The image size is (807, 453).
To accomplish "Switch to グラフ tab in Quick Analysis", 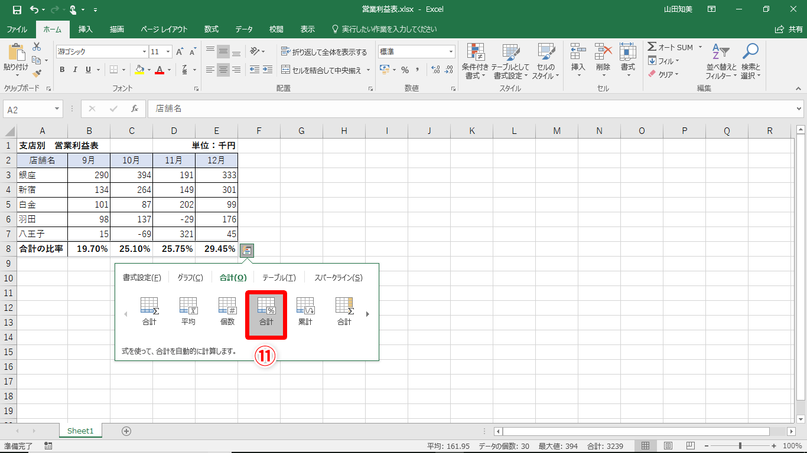I will coord(190,278).
